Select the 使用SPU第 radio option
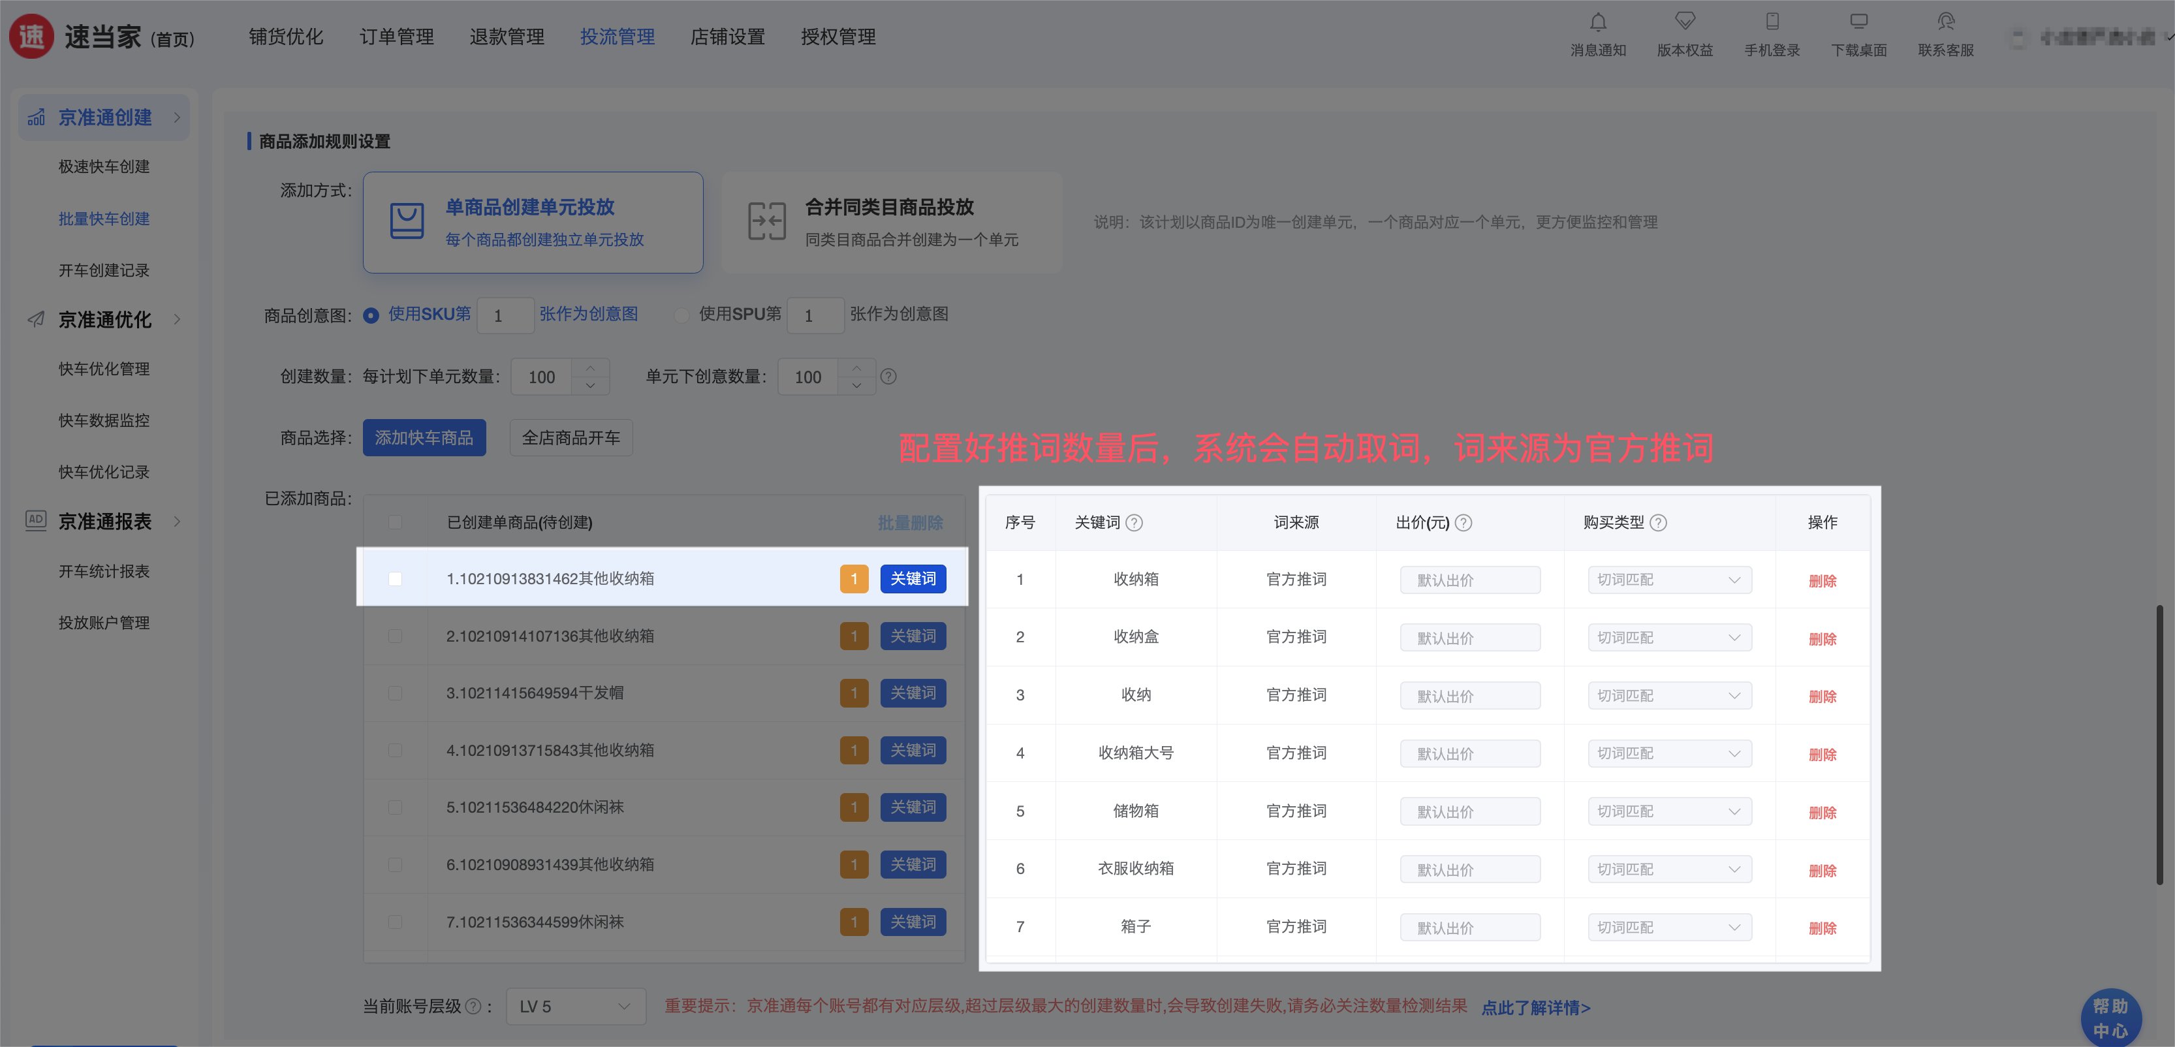This screenshot has height=1047, width=2175. 681,315
